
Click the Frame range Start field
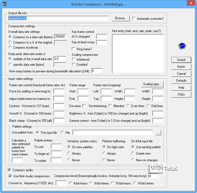(x=83, y=91)
